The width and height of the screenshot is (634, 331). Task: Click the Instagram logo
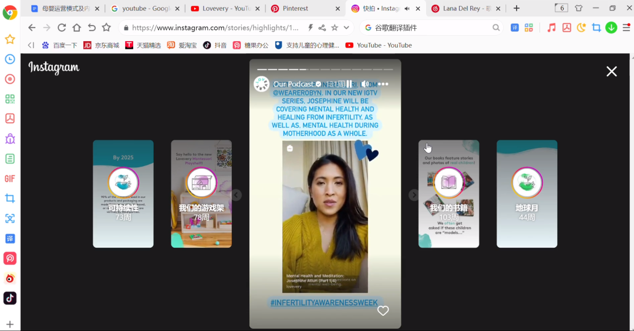pyautogui.click(x=54, y=67)
